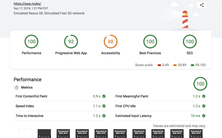Click the green 90-100 score scale swatch
Viewport: 222px width, 138px height.
[x=192, y=65]
